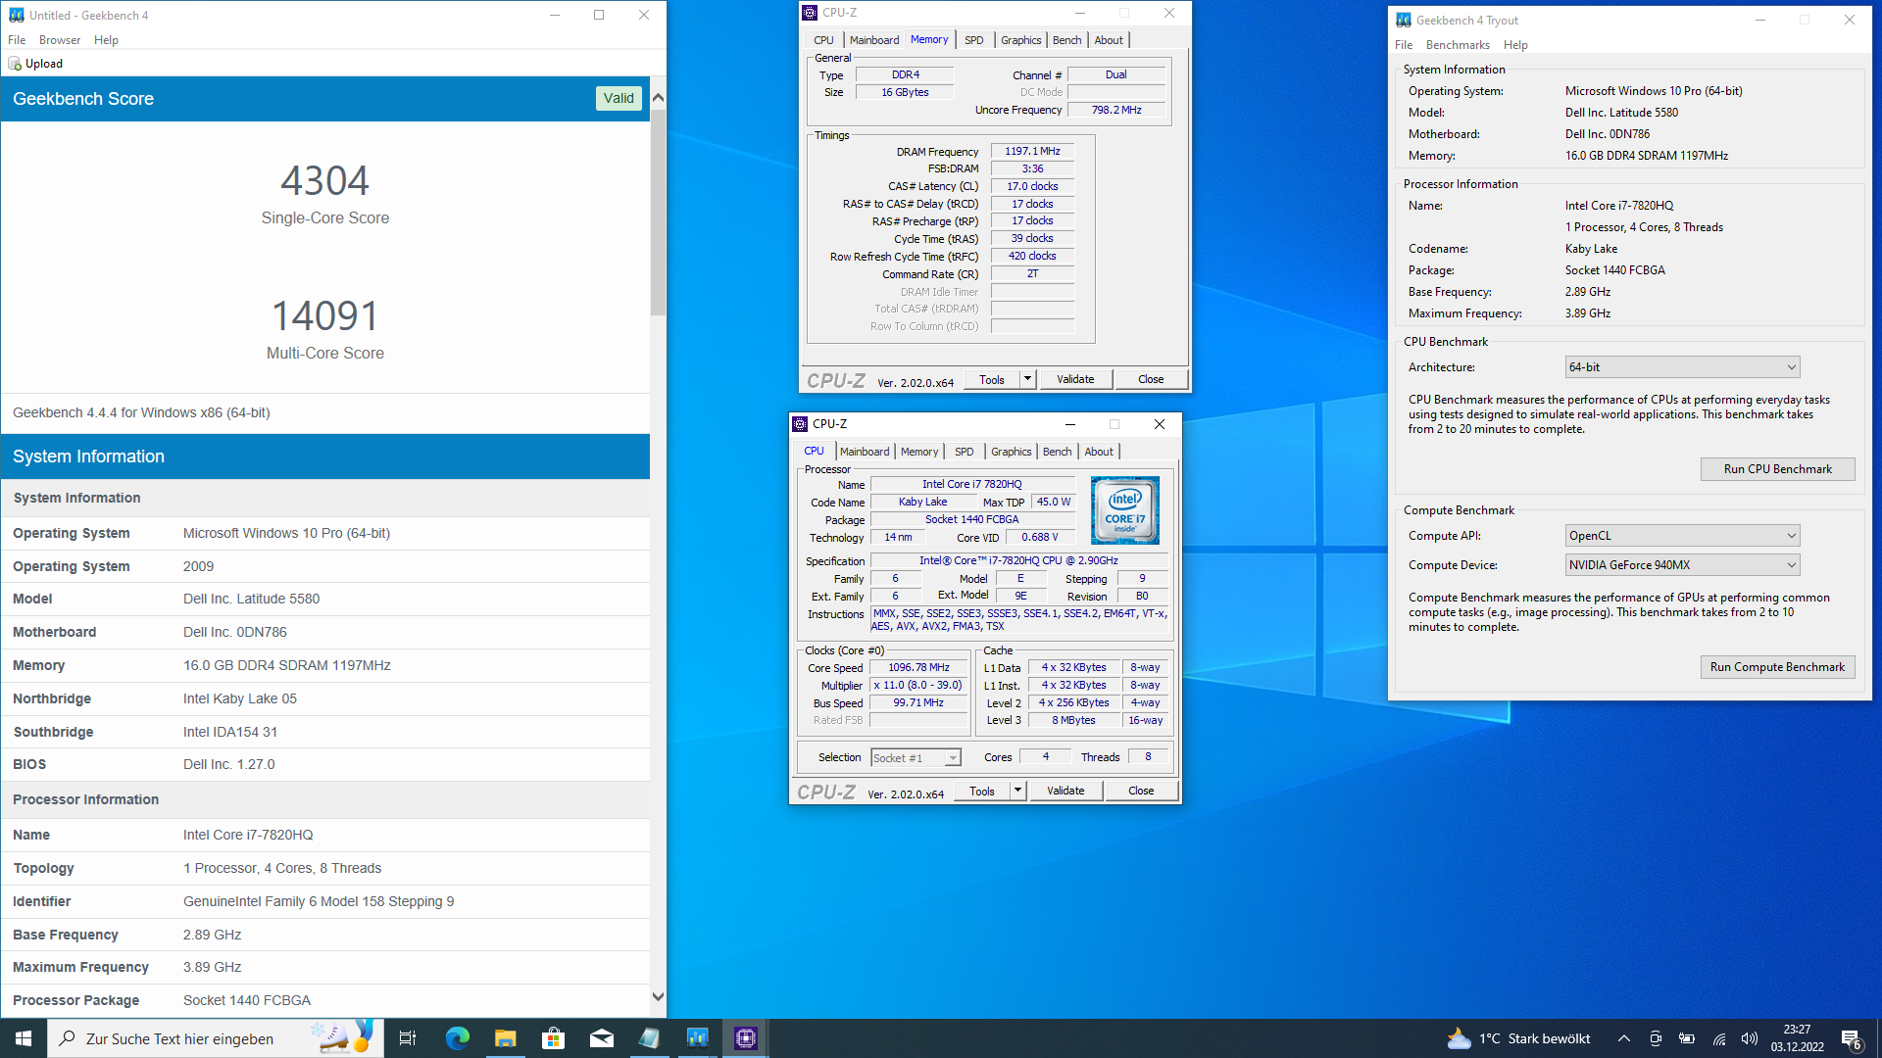Open the File menu in Geekbench 4
Screen dimensions: 1882x1058
(x=17, y=40)
